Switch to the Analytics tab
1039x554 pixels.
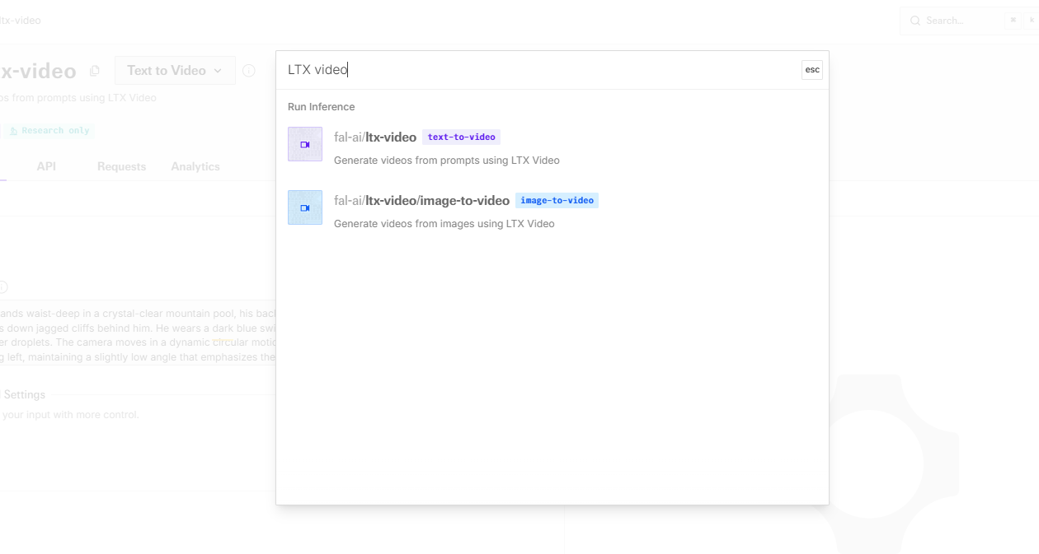(x=195, y=166)
